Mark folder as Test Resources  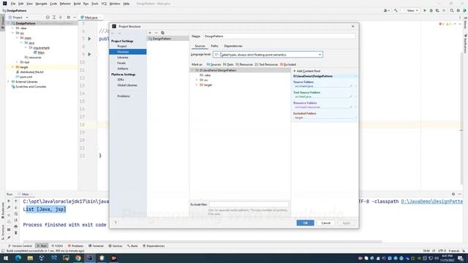pyautogui.click(x=266, y=64)
